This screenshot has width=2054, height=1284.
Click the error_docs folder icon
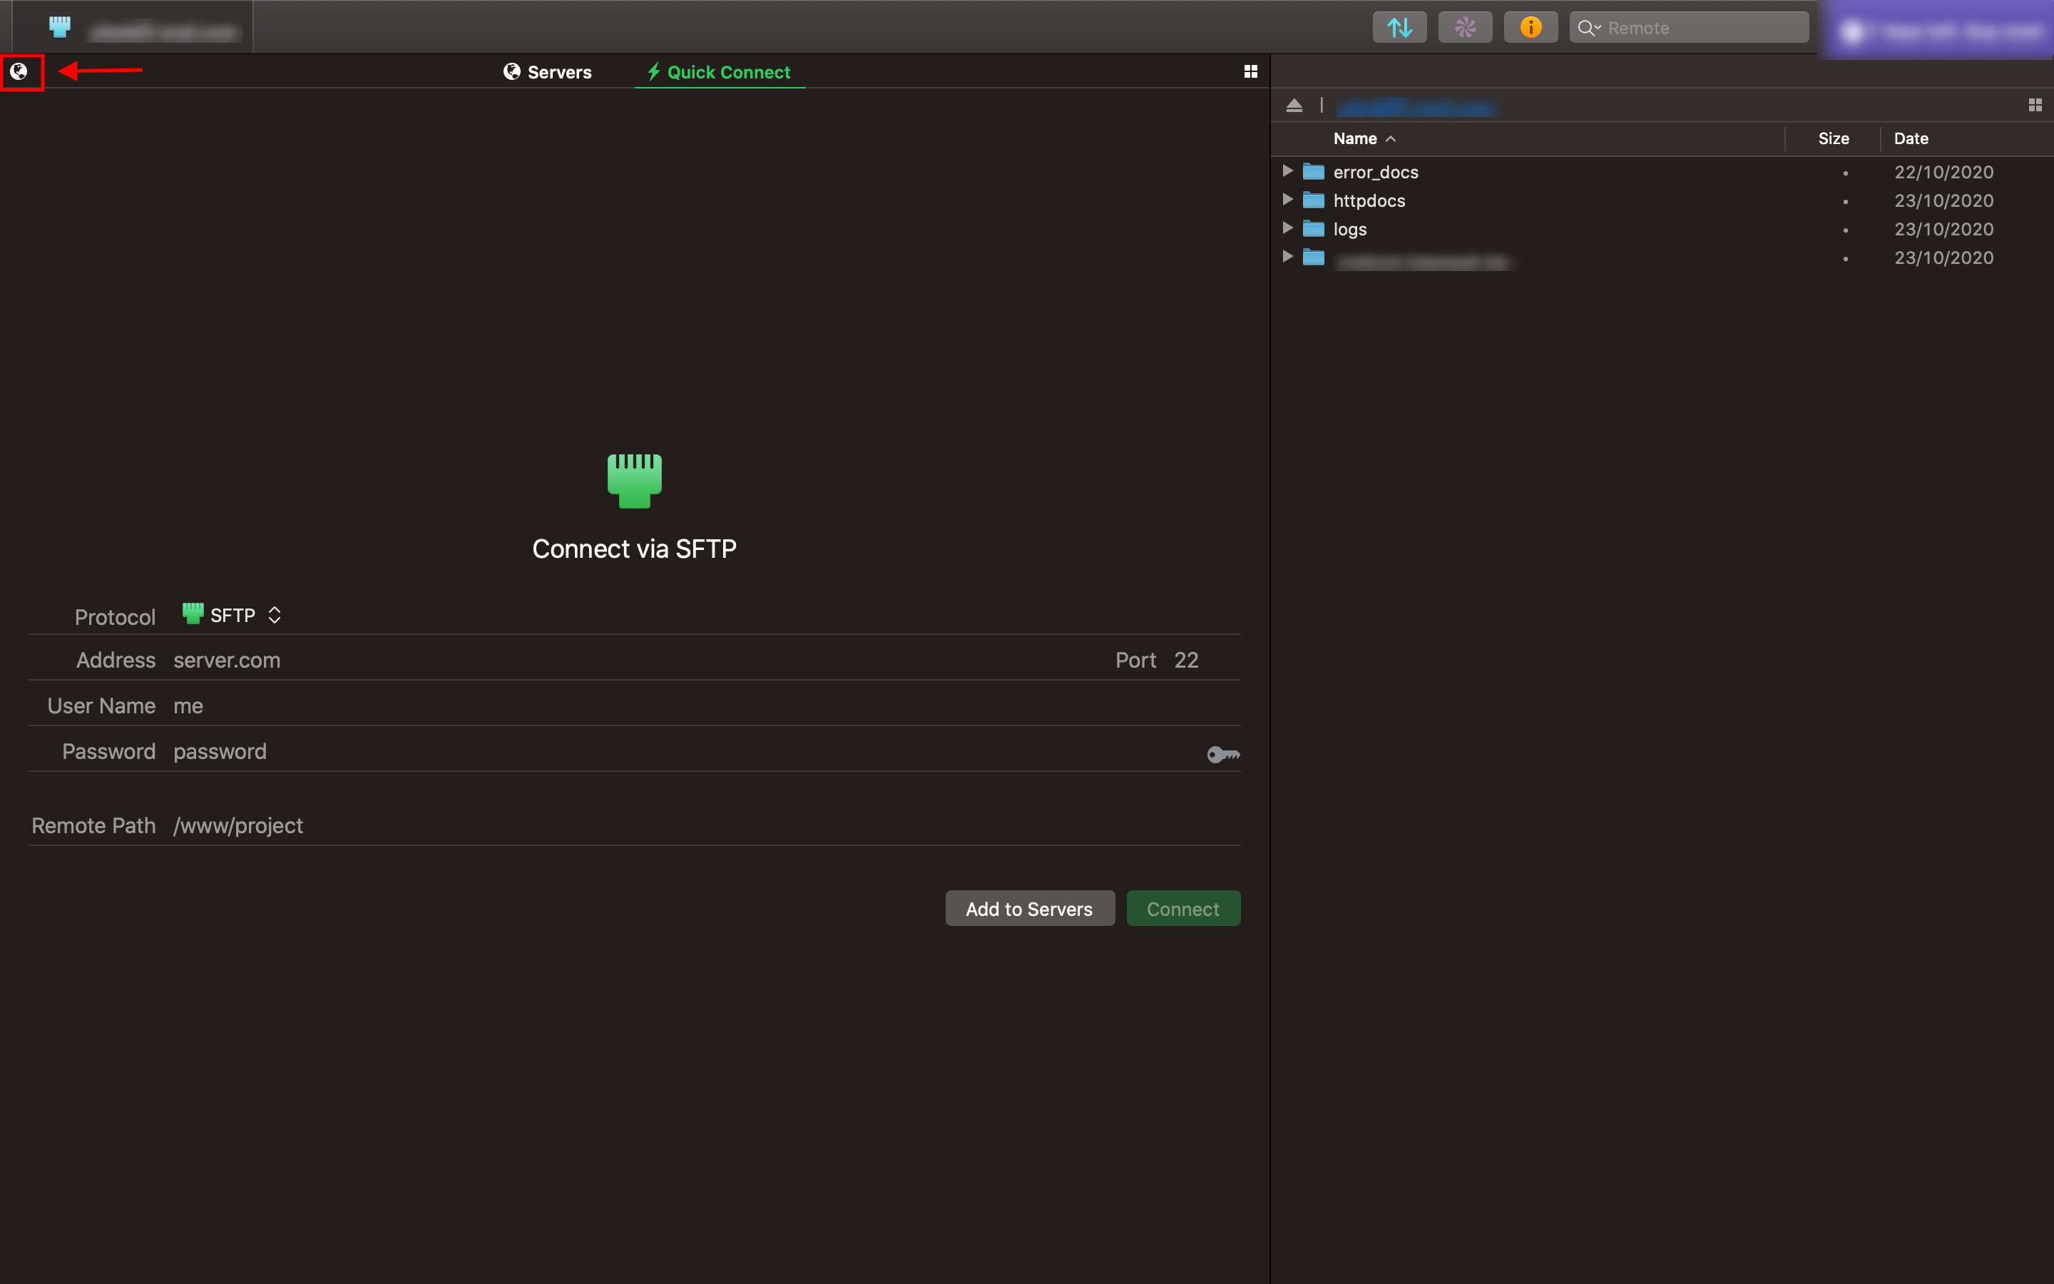coord(1313,171)
